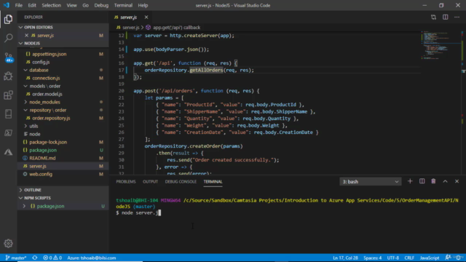This screenshot has width=466, height=262.
Task: Maximize the terminal panel size
Action: click(x=445, y=181)
